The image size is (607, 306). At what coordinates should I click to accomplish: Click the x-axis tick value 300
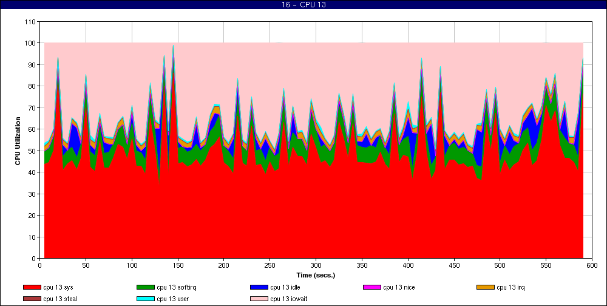pyautogui.click(x=316, y=265)
